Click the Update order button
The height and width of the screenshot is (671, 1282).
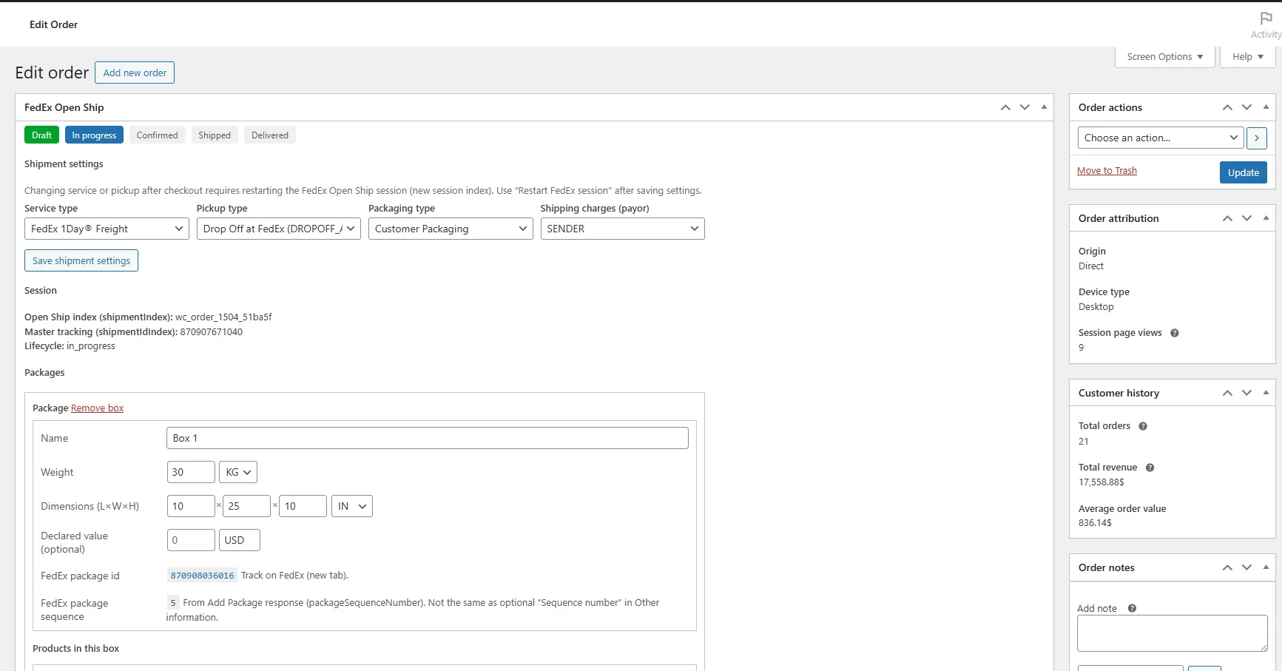coord(1244,172)
